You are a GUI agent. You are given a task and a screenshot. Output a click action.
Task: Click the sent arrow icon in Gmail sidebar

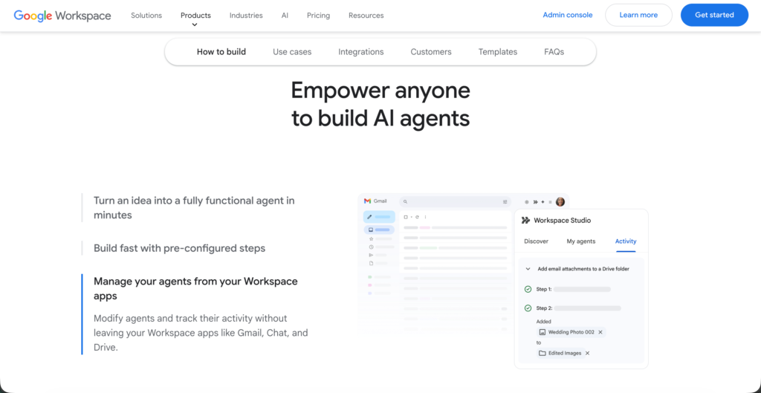372,256
